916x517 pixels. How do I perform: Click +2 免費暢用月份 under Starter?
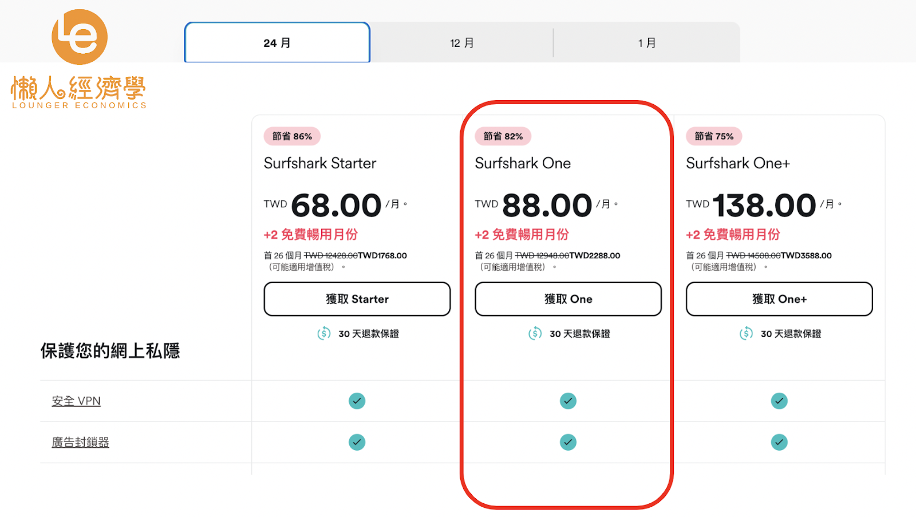(311, 235)
